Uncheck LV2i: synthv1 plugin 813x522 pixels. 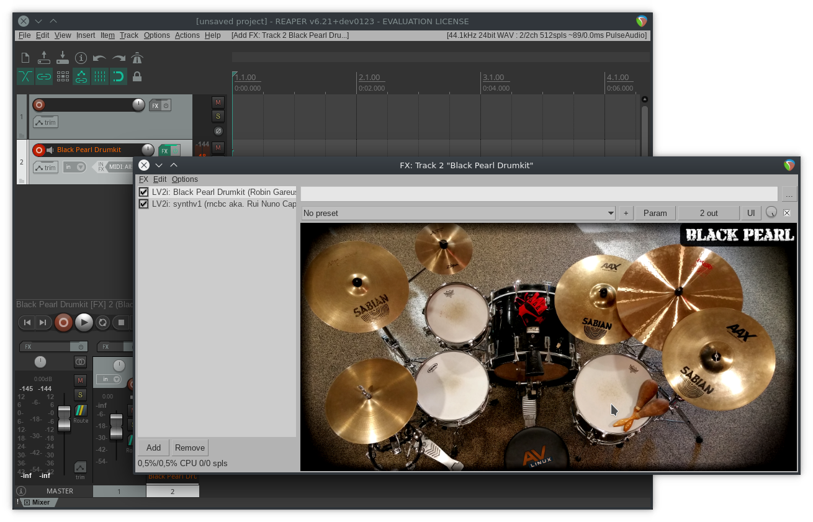coord(144,204)
